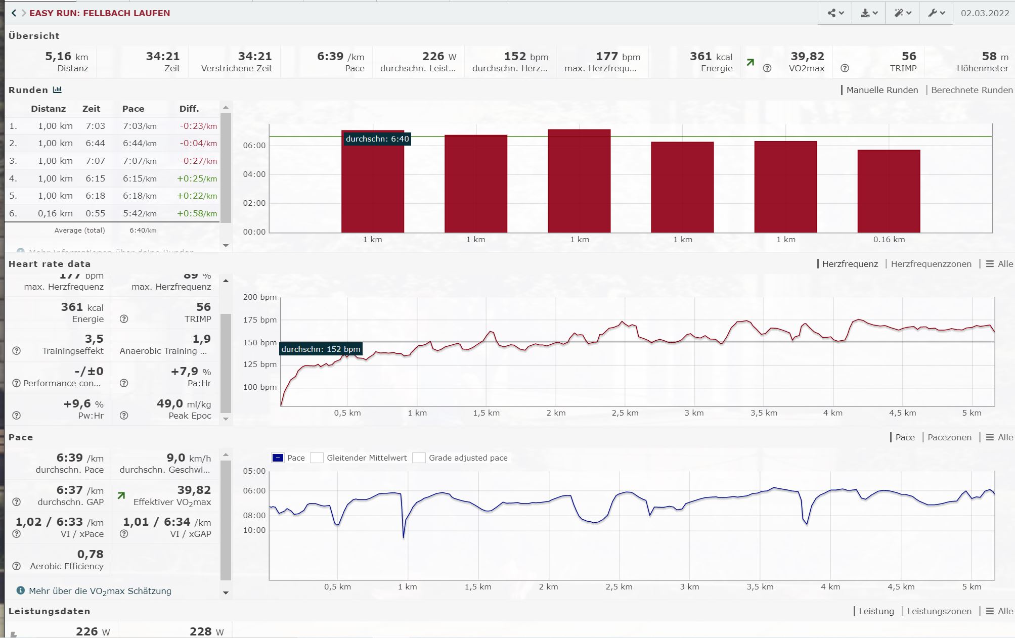This screenshot has width=1015, height=638.
Task: Switch to Berechnete Runden tab
Action: [x=972, y=90]
